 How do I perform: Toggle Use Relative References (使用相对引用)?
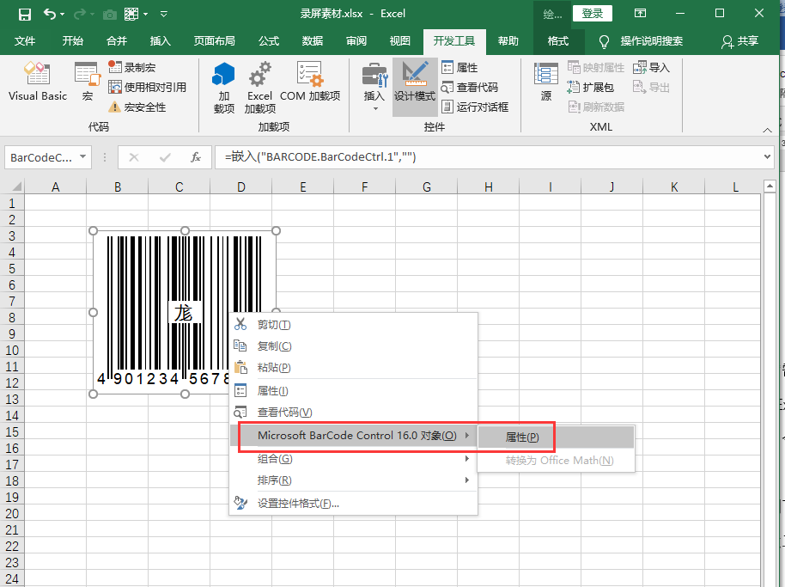[x=148, y=87]
